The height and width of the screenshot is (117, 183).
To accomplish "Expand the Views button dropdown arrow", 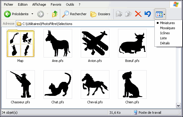I will click(164, 14).
